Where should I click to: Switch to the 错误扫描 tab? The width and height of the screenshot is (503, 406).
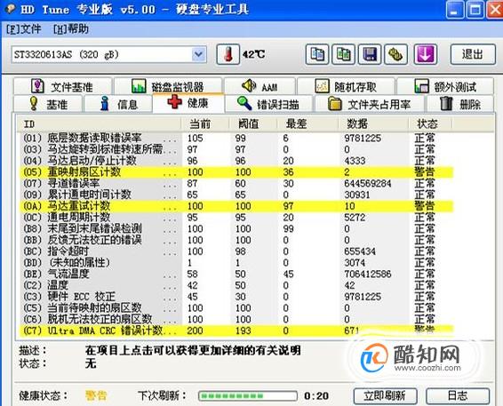tap(268, 104)
